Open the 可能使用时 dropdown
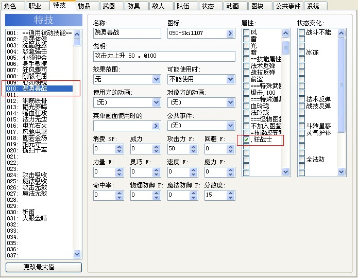Screen dimensions: 358x278 click(201, 79)
